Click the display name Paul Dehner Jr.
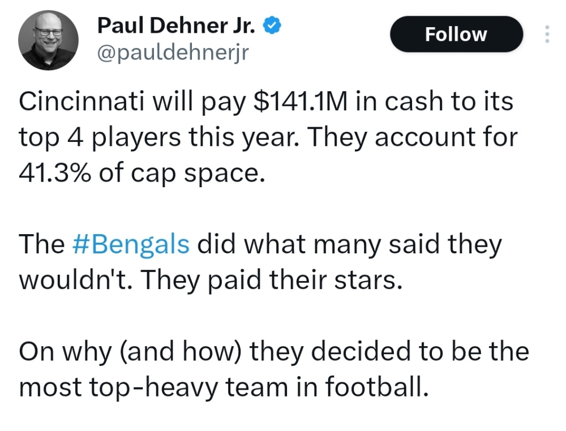Screen dimensions: 566x431 click(176, 25)
